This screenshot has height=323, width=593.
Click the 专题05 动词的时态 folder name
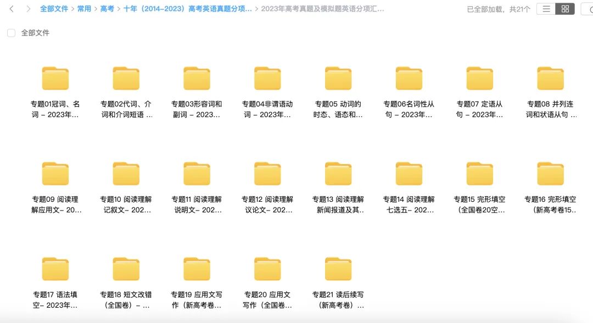pyautogui.click(x=338, y=109)
